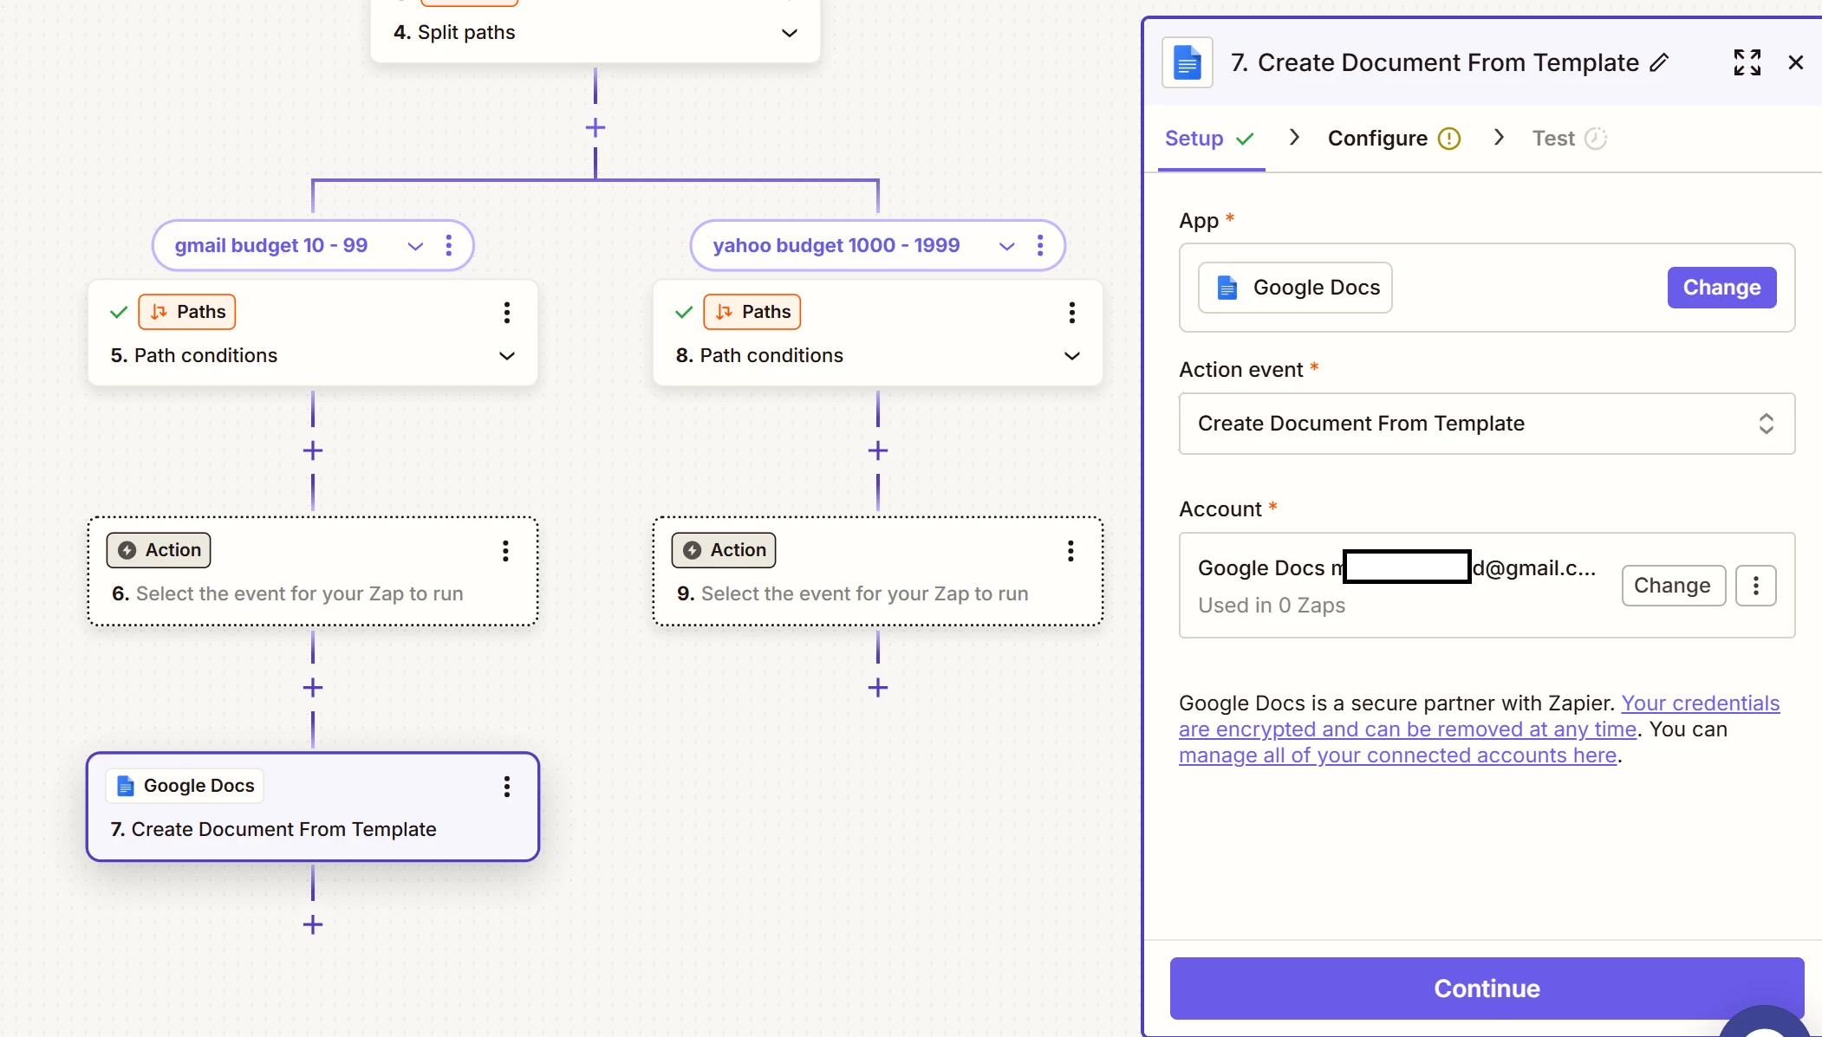
Task: Open account options three-dot menu
Action: coord(1756,586)
